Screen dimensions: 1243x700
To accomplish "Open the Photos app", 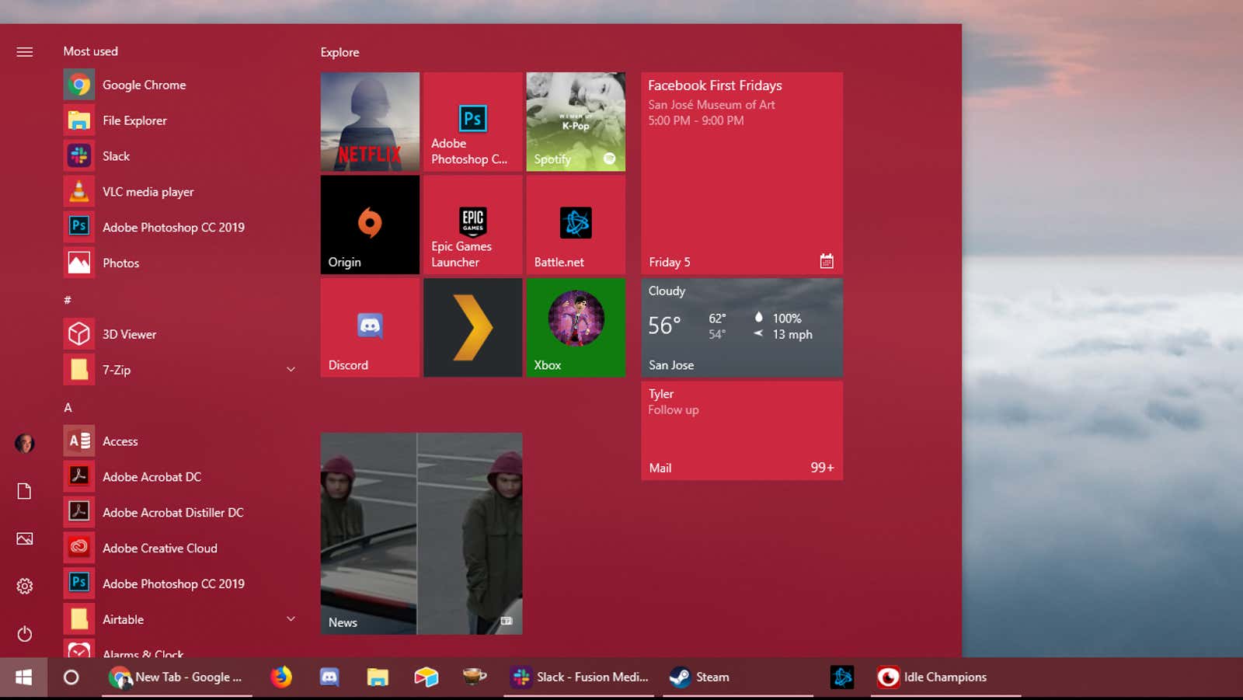I will [x=179, y=263].
